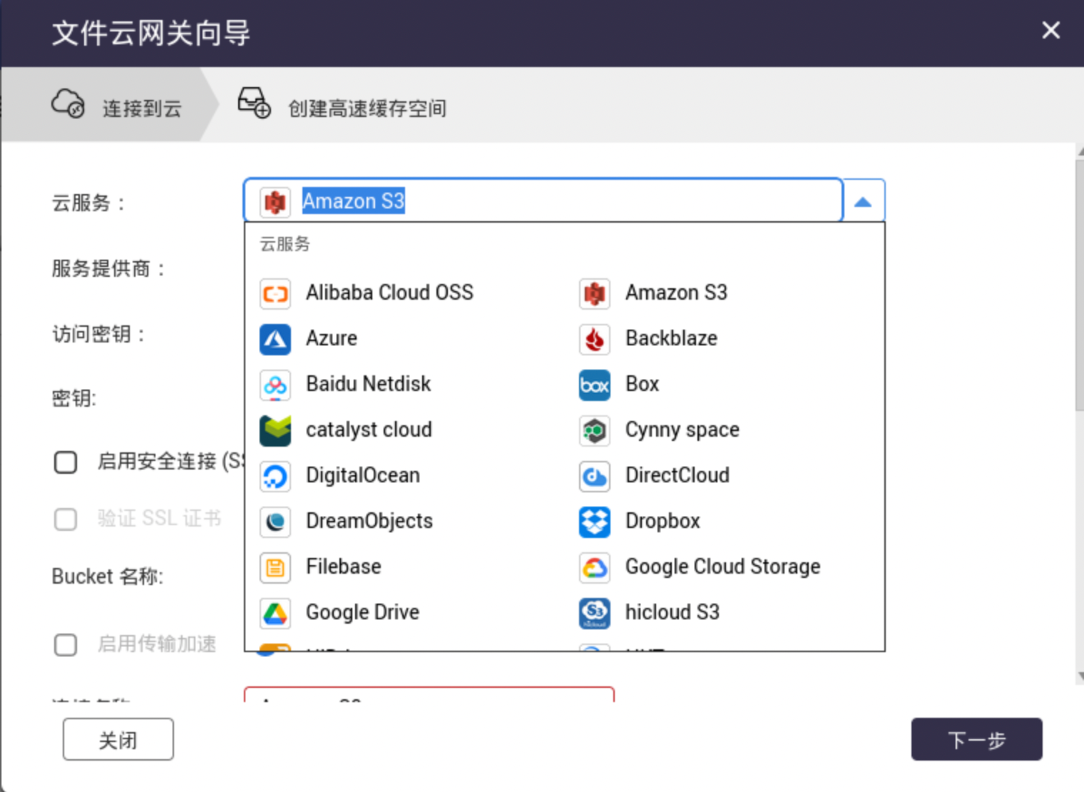Toggle the 验证 SSL 证书 checkbox
1084x792 pixels.
click(x=66, y=519)
